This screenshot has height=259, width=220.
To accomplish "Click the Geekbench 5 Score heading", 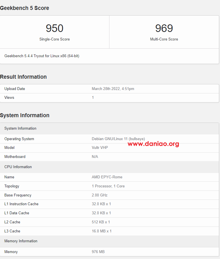I will pyautogui.click(x=24, y=8).
